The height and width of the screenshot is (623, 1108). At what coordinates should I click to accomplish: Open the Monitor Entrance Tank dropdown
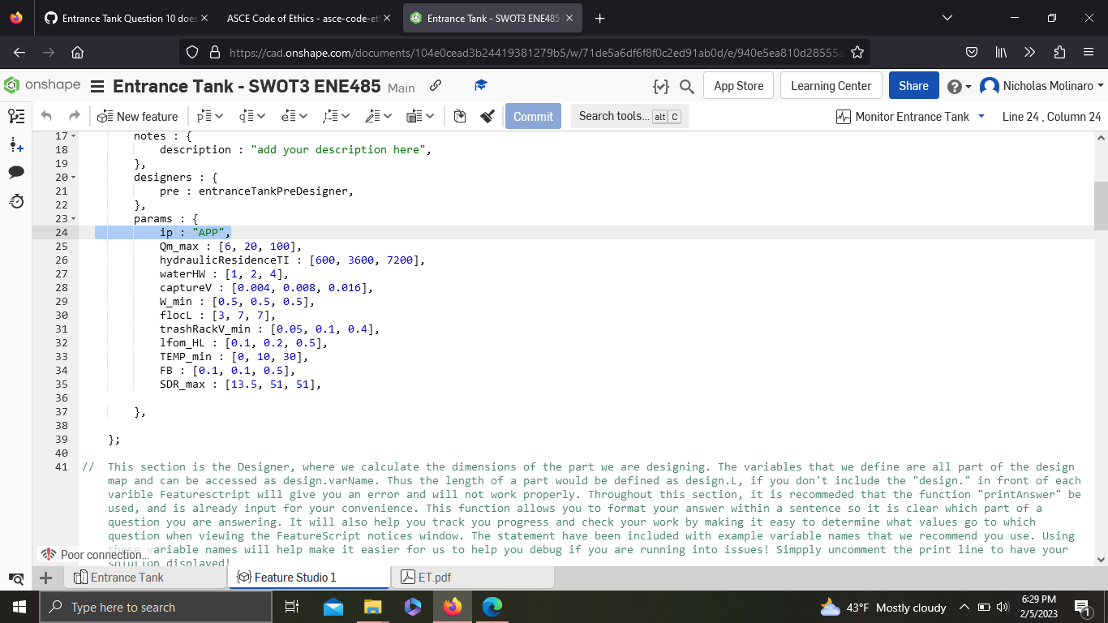point(908,116)
